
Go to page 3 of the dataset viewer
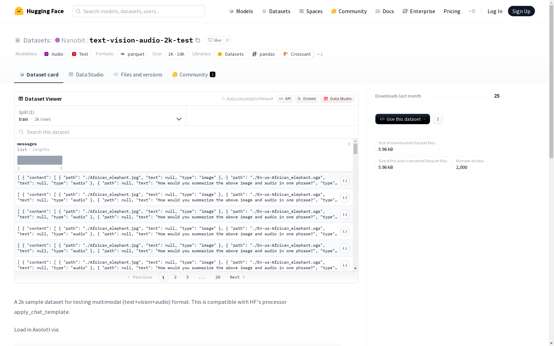click(x=187, y=277)
